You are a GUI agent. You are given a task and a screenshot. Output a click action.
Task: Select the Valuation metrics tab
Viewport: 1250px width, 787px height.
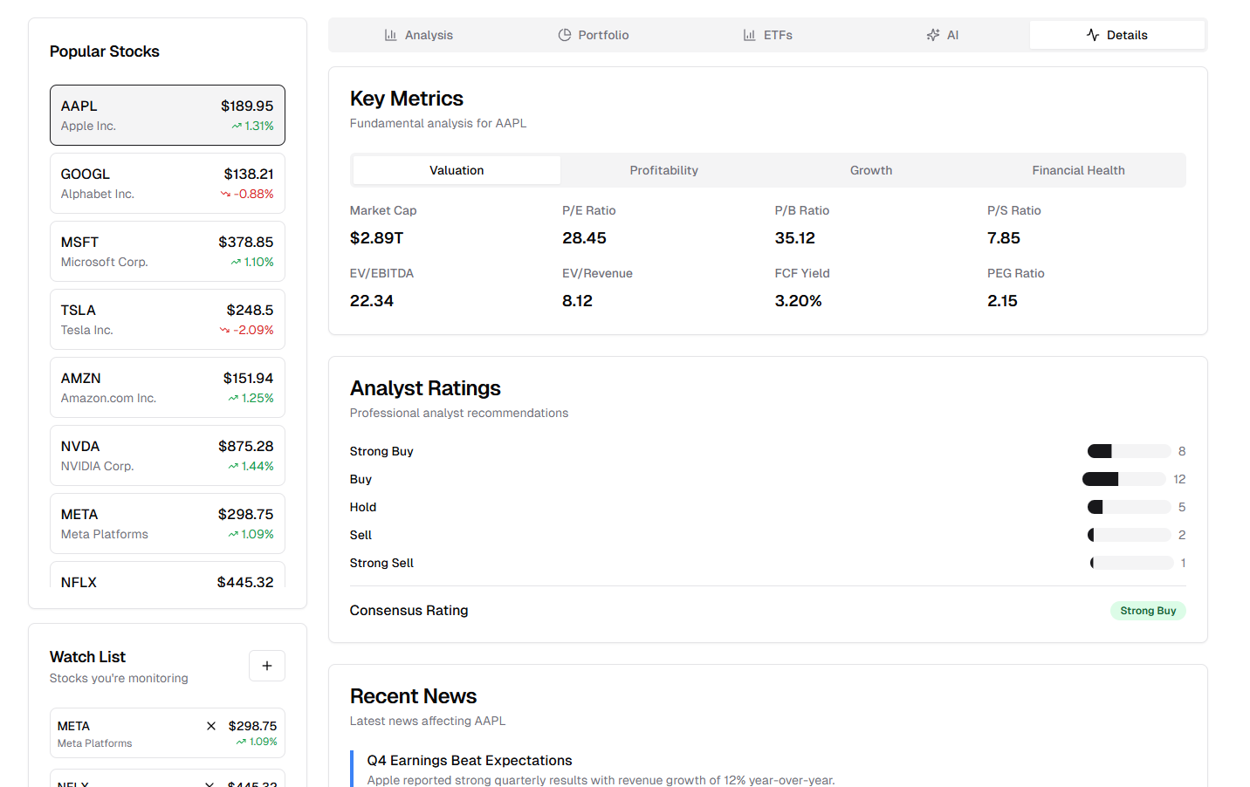coord(457,170)
